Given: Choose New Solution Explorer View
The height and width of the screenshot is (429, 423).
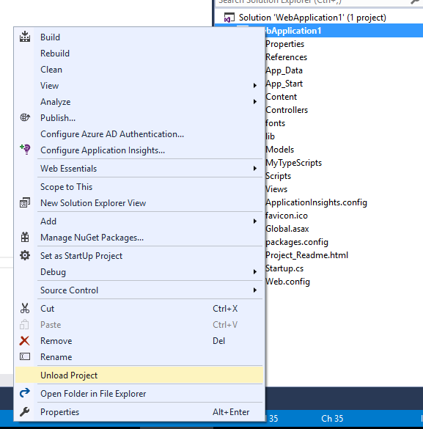Looking at the screenshot, I should pos(139,202).
